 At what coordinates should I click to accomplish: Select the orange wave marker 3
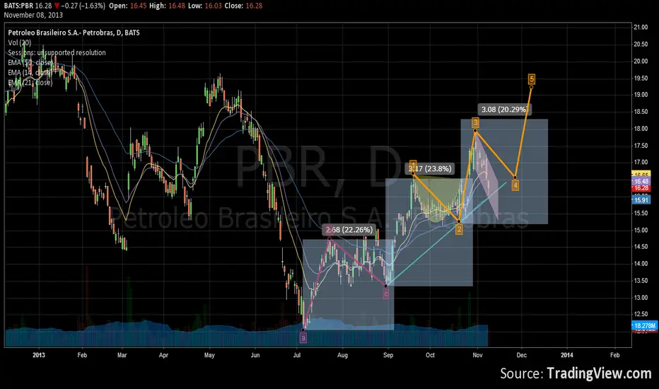(x=475, y=123)
